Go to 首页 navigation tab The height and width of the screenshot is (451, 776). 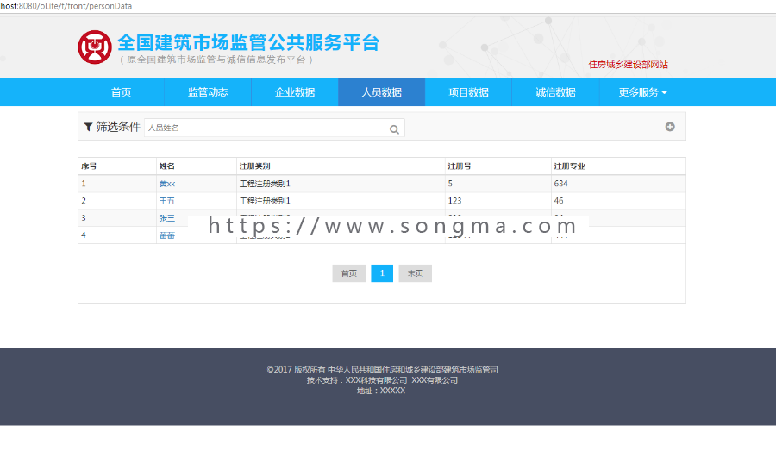[121, 92]
